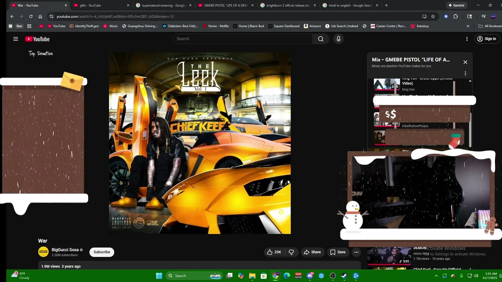
Task: Go to the YouTube home logo
Action: pos(37,39)
